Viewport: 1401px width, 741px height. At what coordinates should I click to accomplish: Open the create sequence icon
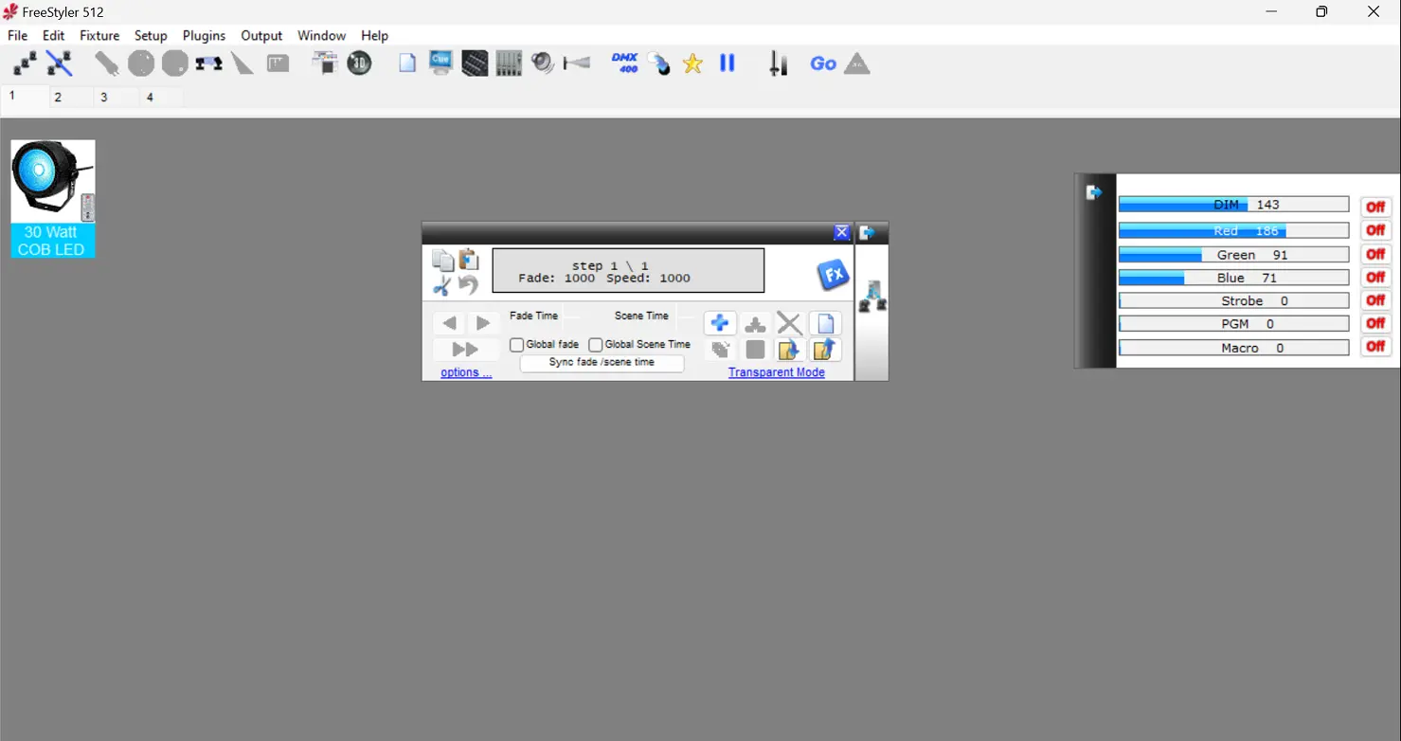click(x=325, y=63)
